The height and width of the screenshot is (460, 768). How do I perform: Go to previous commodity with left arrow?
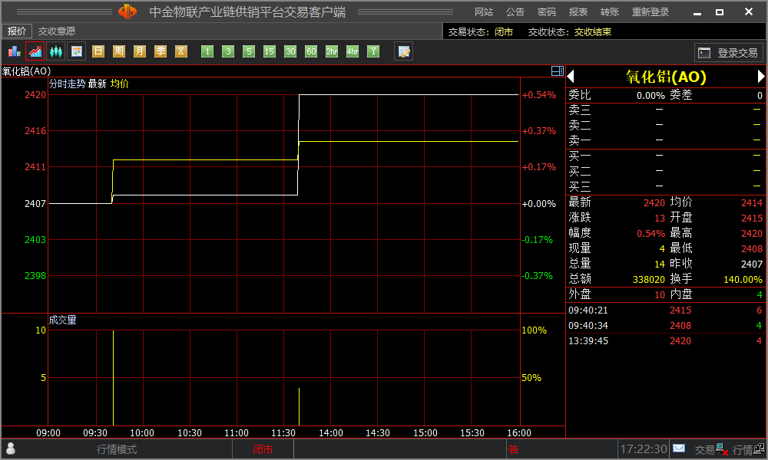571,77
